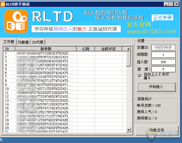Click the 帐号总数：100 statistic

149,105
